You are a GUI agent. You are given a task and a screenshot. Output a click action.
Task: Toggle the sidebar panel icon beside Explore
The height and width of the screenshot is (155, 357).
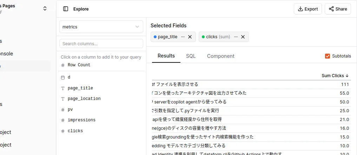(66, 9)
